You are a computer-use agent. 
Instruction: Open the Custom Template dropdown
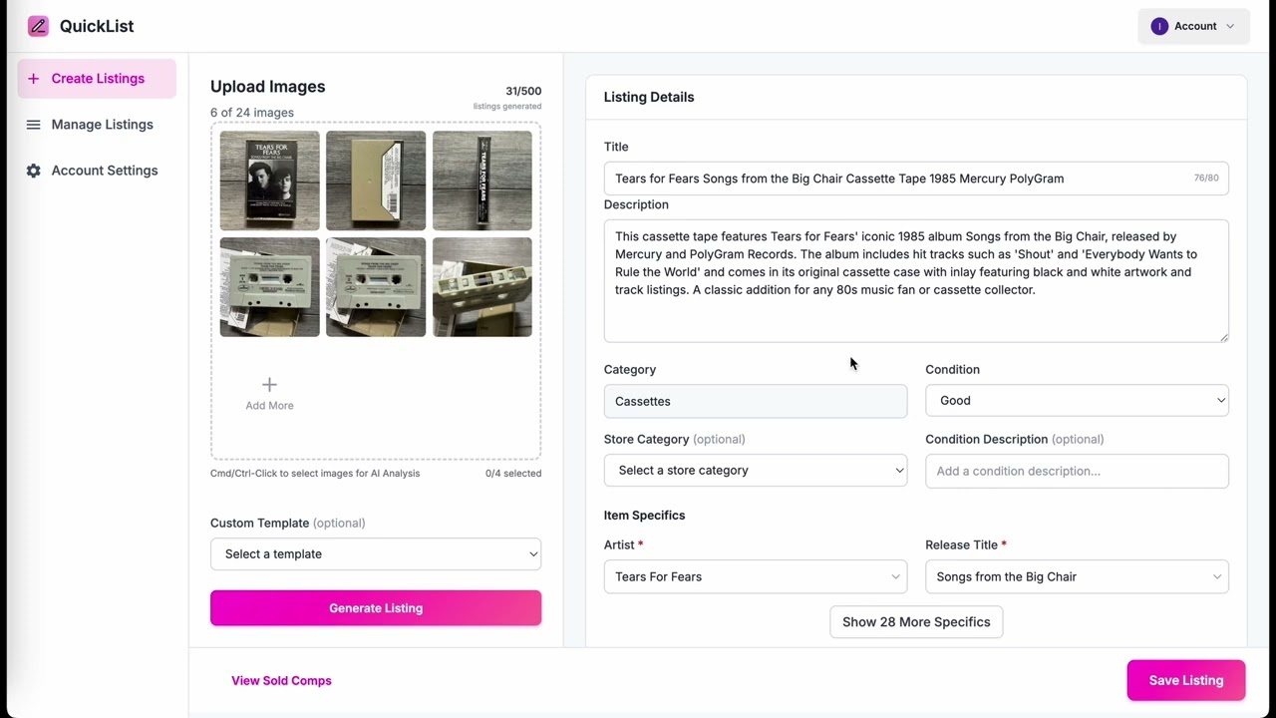(376, 554)
